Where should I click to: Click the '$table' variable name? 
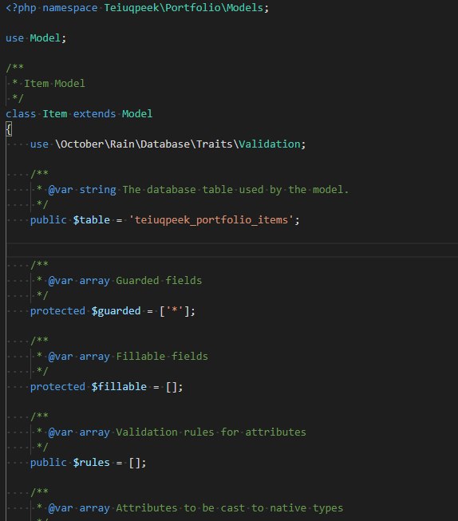tap(92, 220)
